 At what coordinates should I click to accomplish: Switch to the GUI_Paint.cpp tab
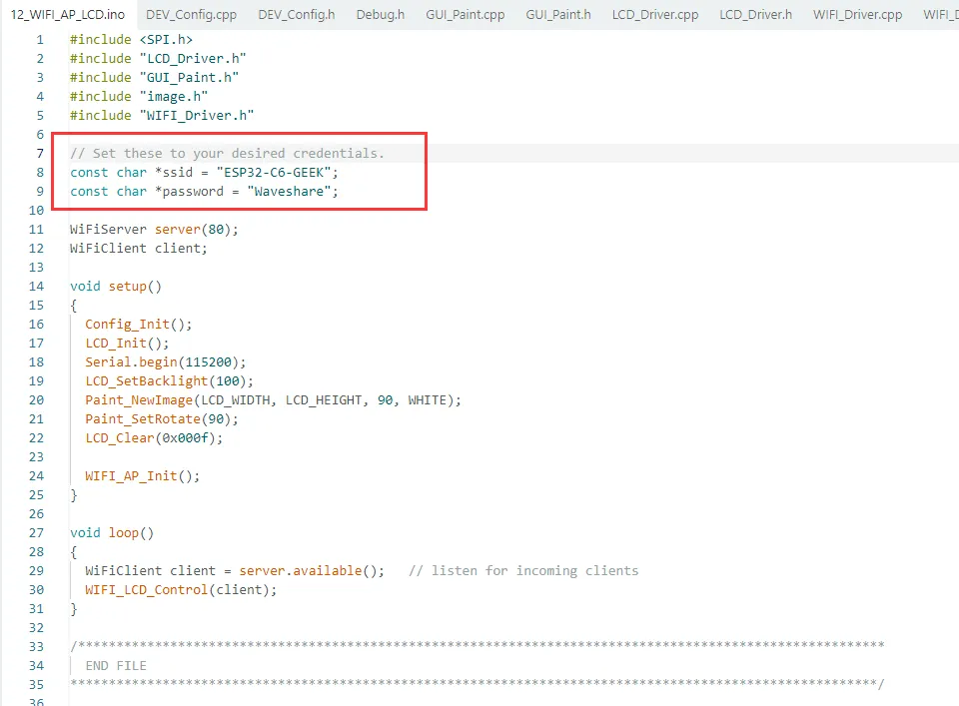[x=465, y=15]
